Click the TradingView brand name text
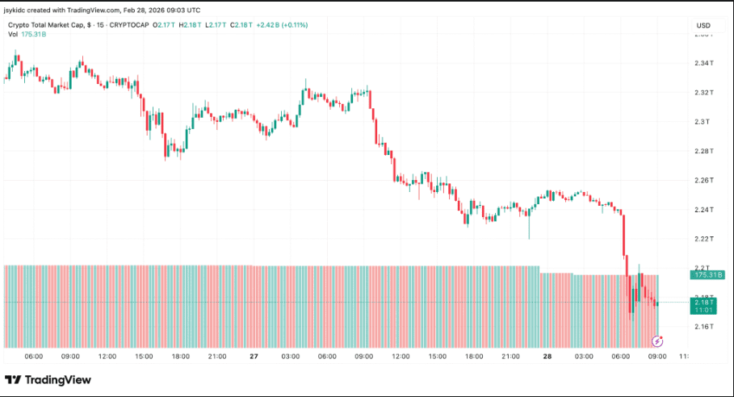Image resolution: width=734 pixels, height=397 pixels. point(58,380)
